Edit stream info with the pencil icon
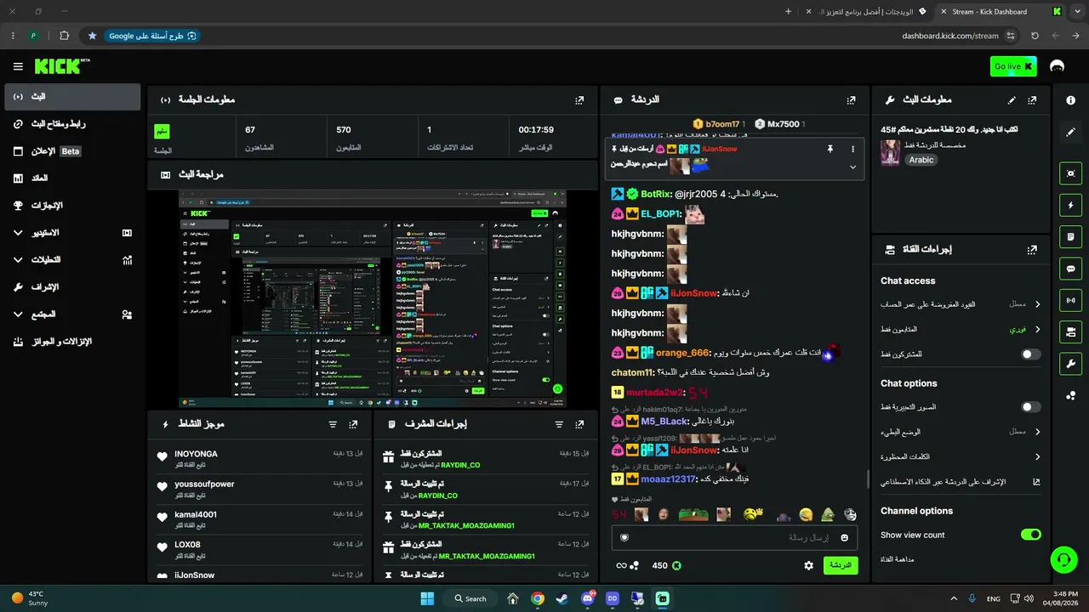This screenshot has width=1089, height=612. tap(1012, 99)
